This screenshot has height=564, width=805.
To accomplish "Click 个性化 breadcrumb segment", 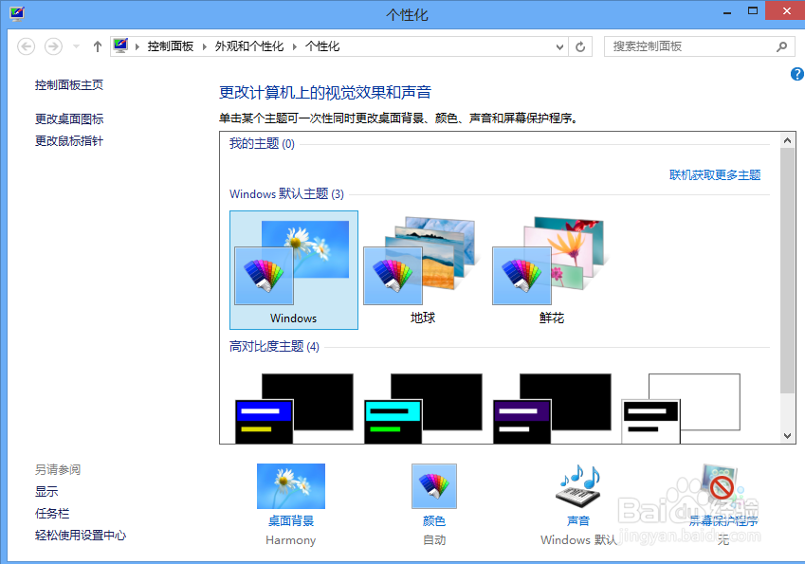I will click(x=322, y=46).
